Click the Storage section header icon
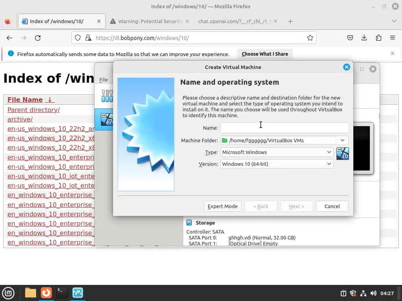This screenshot has height=301, width=402. pyautogui.click(x=189, y=223)
